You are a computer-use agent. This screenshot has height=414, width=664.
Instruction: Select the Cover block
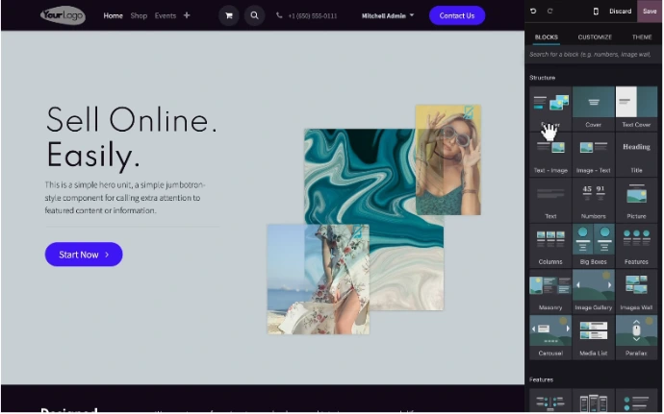[593, 107]
